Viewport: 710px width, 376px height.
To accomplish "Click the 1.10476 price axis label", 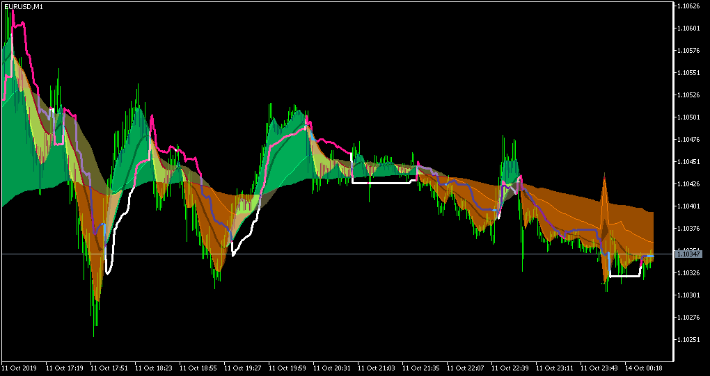I will point(688,139).
